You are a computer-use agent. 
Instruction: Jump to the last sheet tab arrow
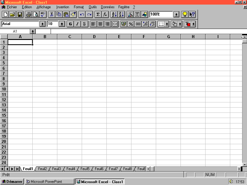(17, 169)
